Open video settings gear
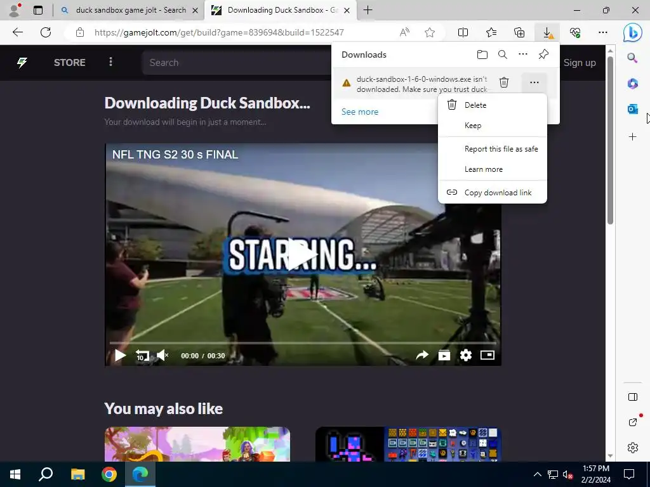The height and width of the screenshot is (487, 650). coord(466,355)
